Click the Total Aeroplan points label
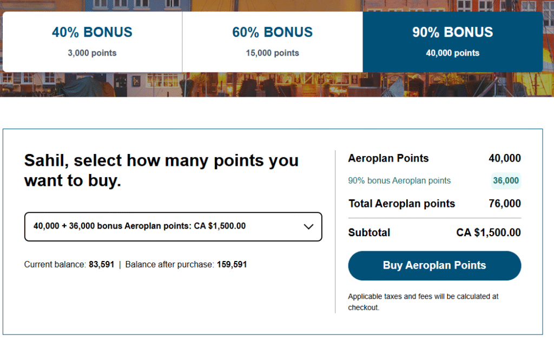Viewport: 554px width, 348px height. (x=401, y=204)
